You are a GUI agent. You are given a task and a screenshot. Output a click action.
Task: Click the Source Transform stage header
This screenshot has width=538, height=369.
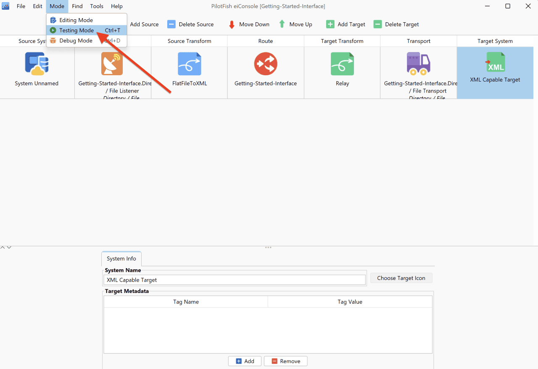(190, 41)
